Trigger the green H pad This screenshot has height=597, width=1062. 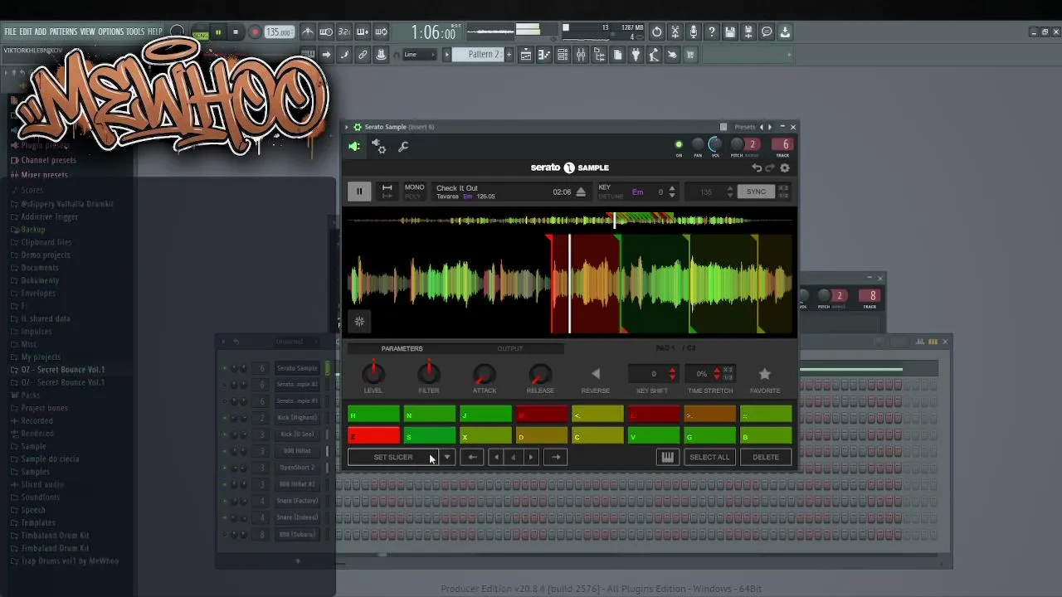click(373, 415)
